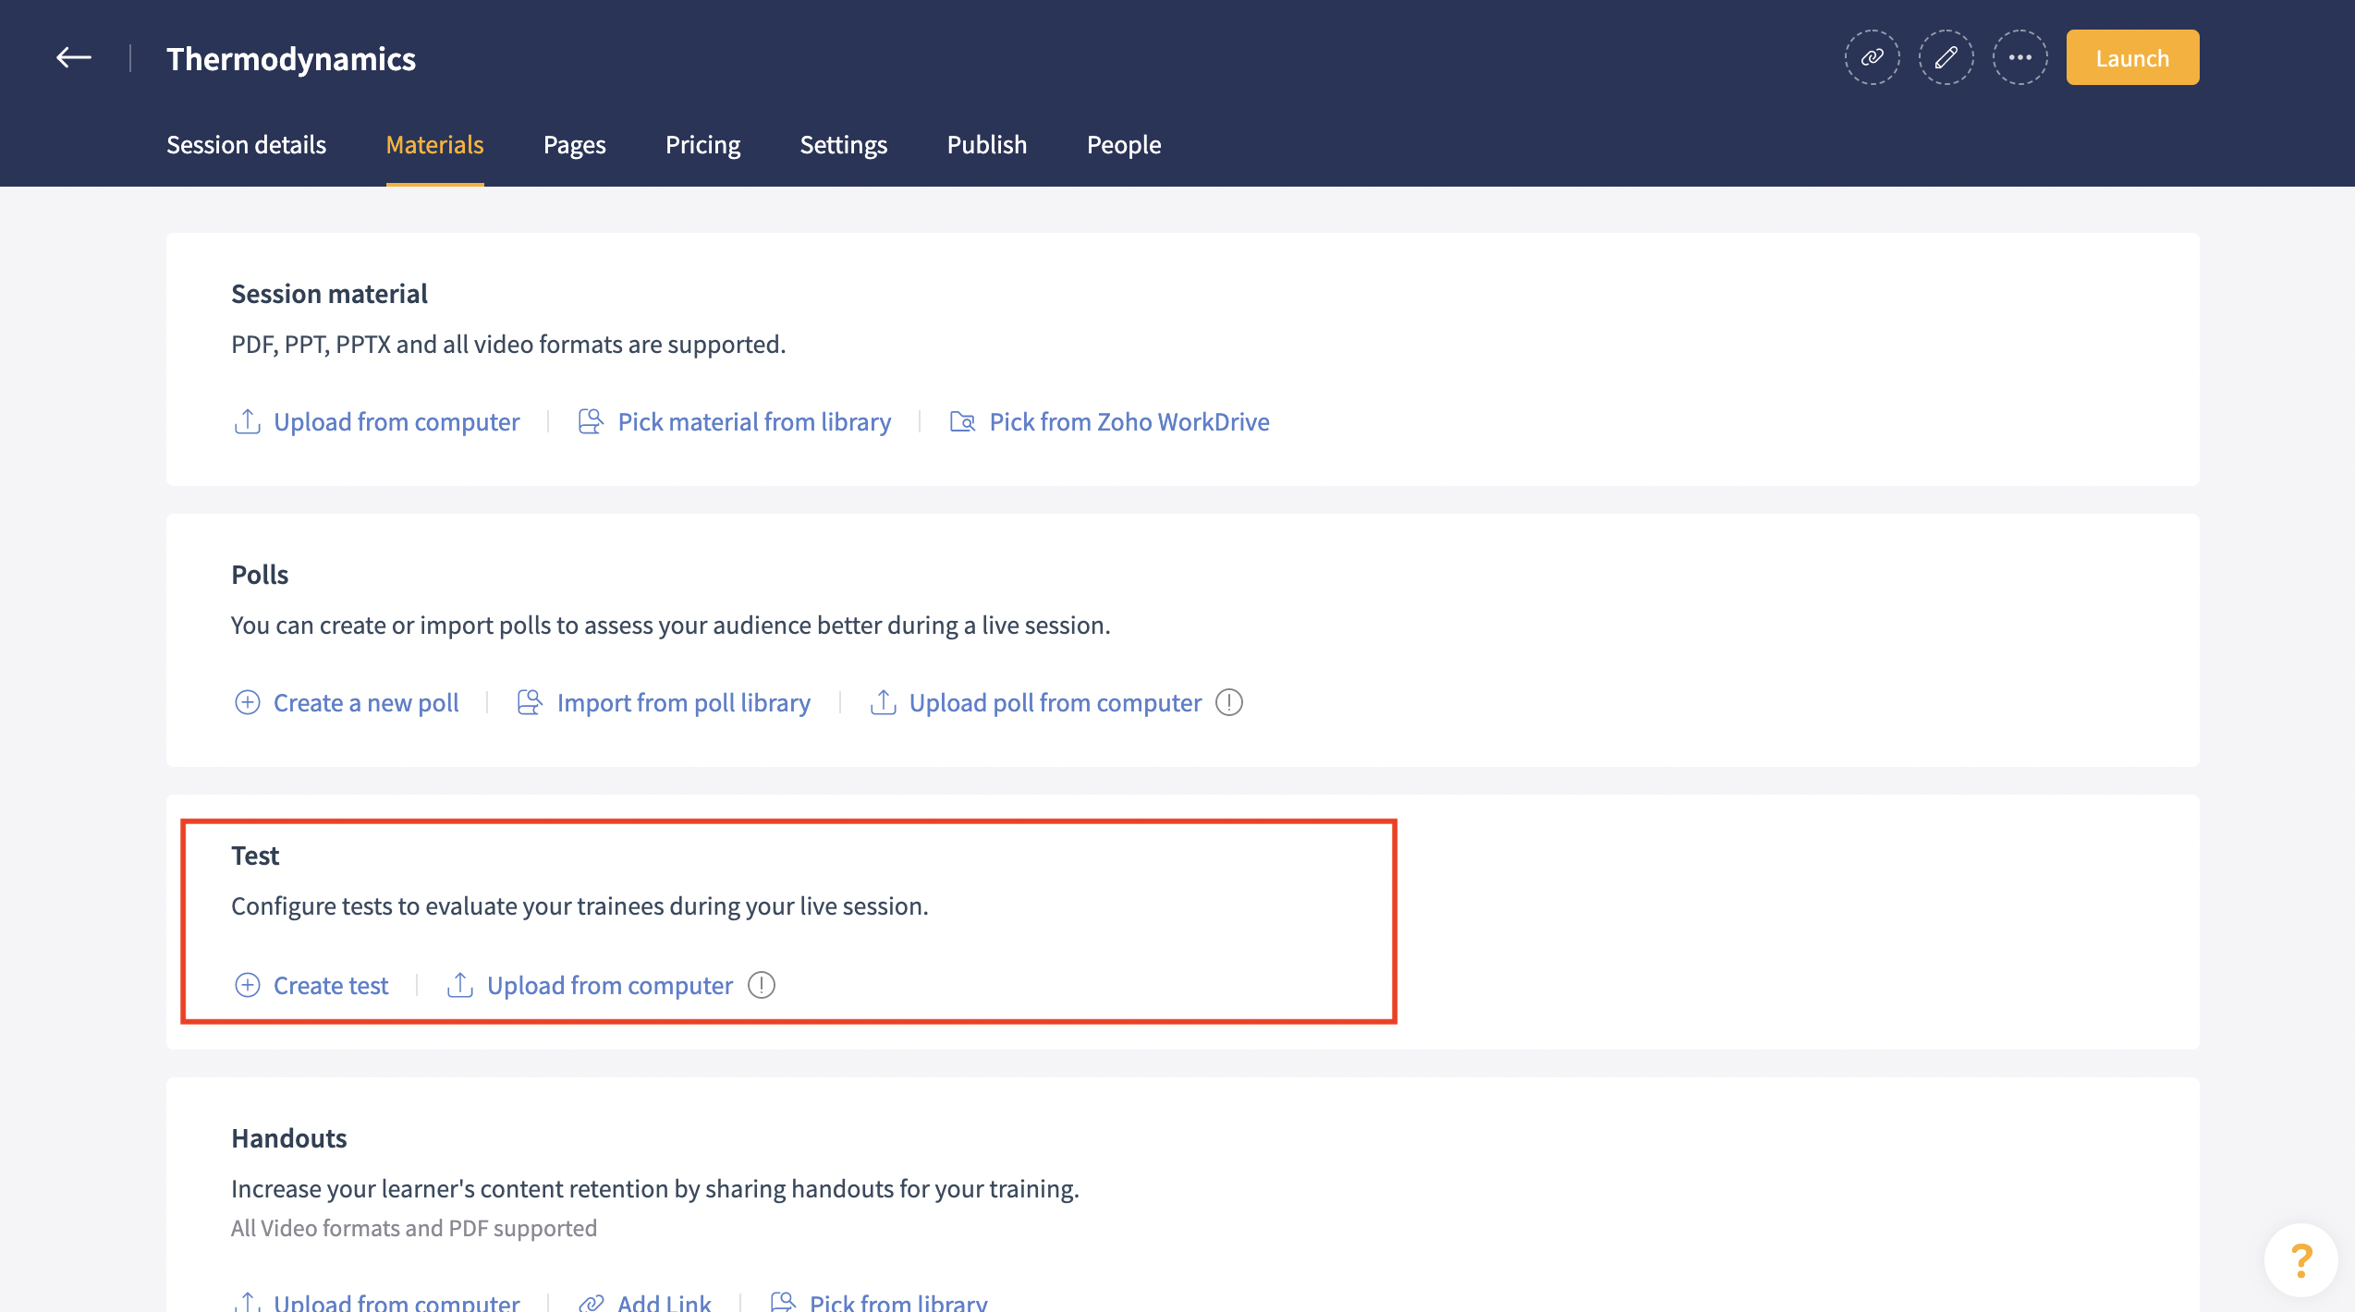The height and width of the screenshot is (1312, 2355).
Task: Click the pencil edit icon in the header
Action: point(1946,58)
